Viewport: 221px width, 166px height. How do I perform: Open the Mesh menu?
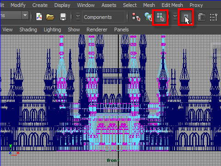[149, 5]
